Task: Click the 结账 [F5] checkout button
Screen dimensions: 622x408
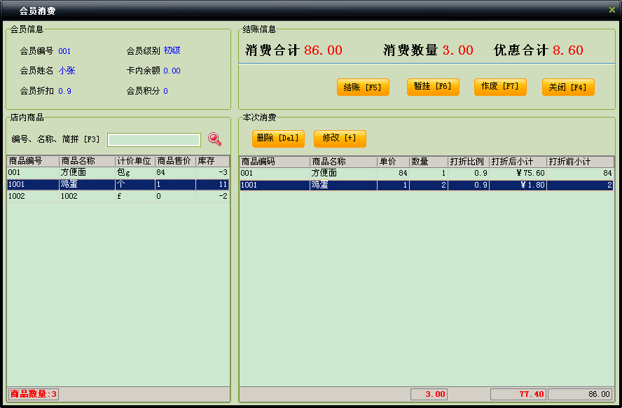Action: click(x=363, y=87)
